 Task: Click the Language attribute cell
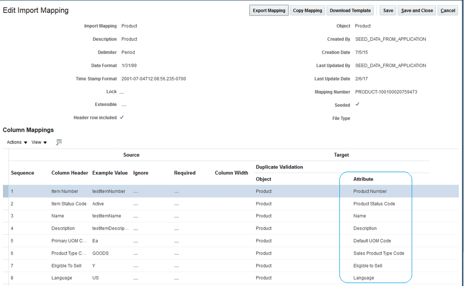click(363, 278)
